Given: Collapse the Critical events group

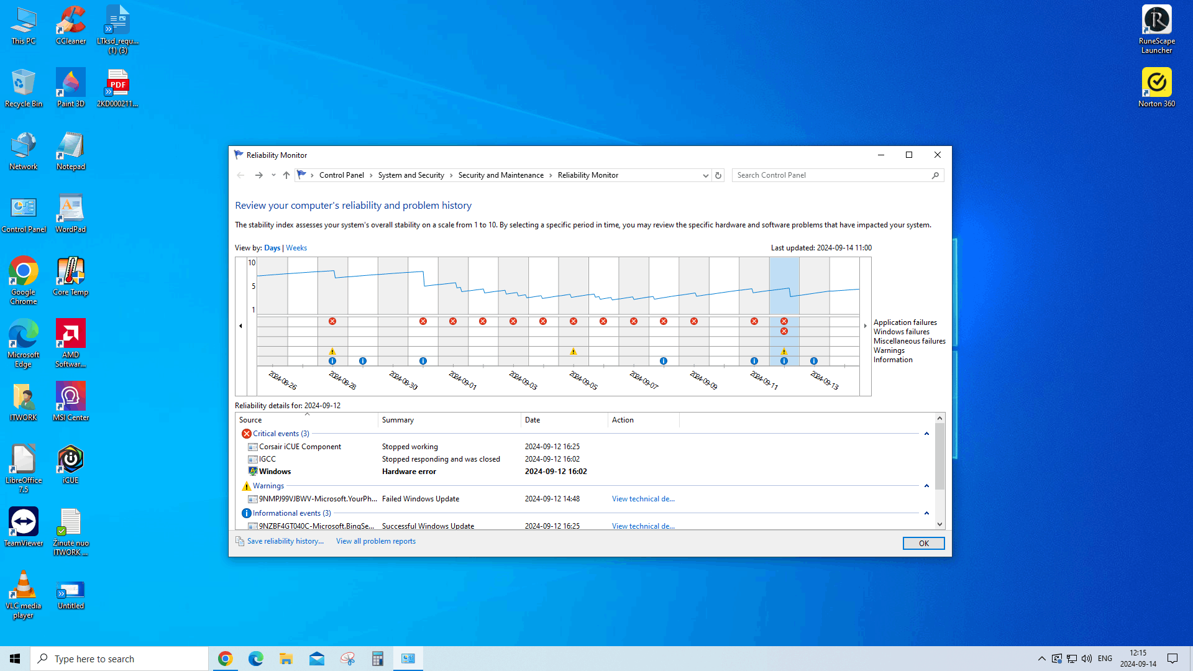Looking at the screenshot, I should tap(926, 434).
